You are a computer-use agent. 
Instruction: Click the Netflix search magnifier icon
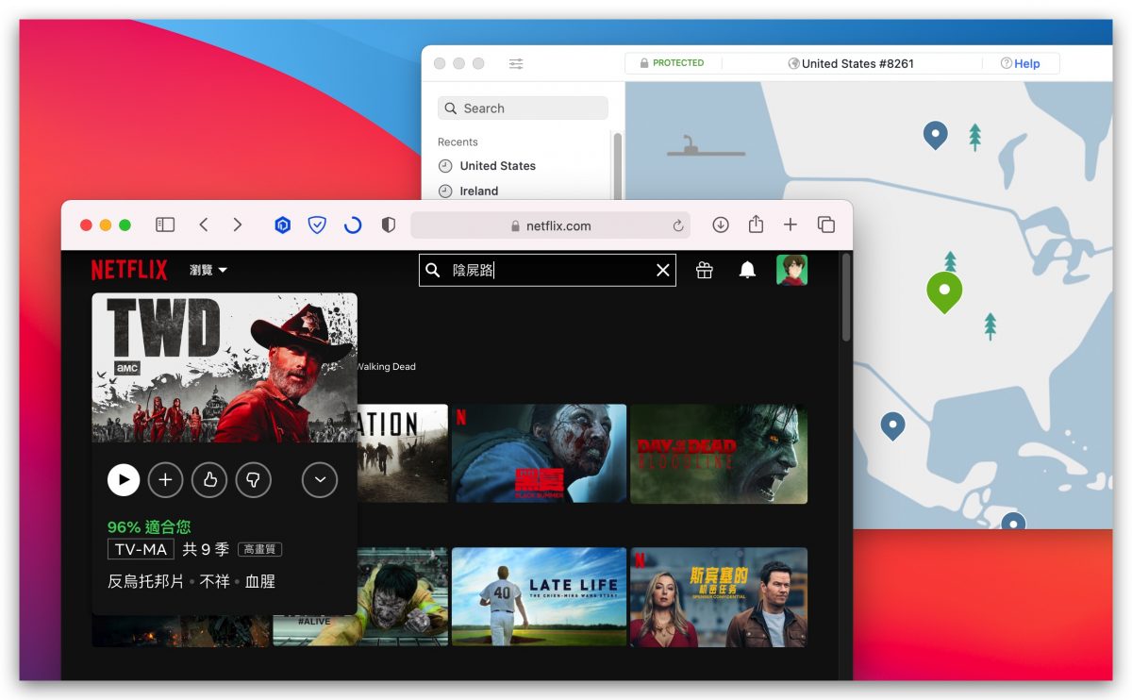pos(433,271)
